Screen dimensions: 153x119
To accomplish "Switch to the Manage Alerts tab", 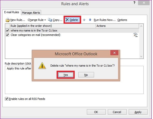I will pyautogui.click(x=31, y=13).
